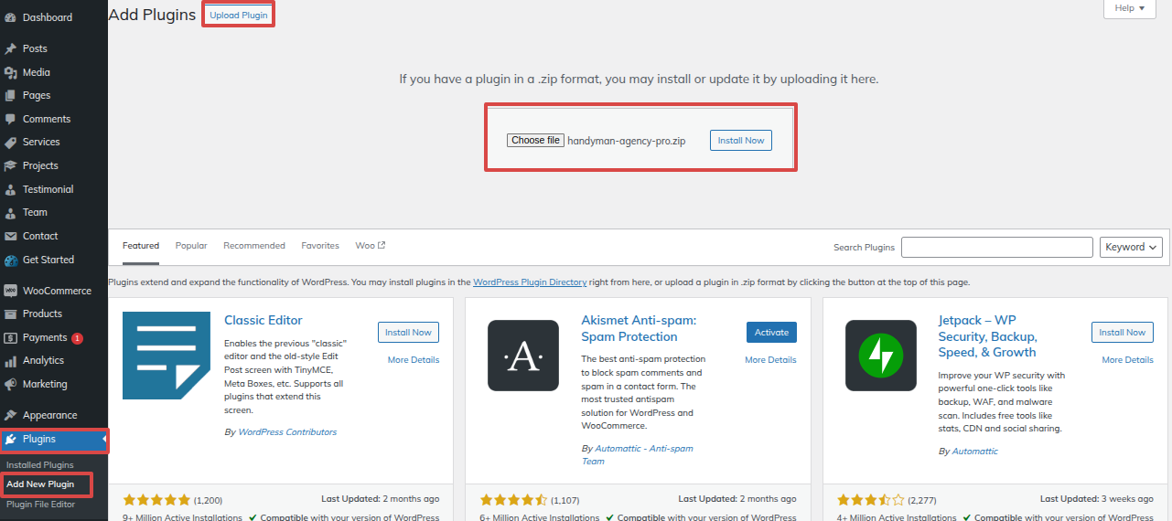Select Add New Plugin submenu item
1172x521 pixels.
40,484
